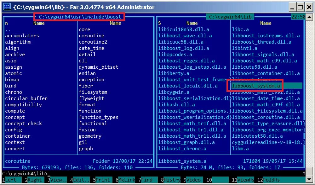Select the endian folder

[x=87, y=73]
